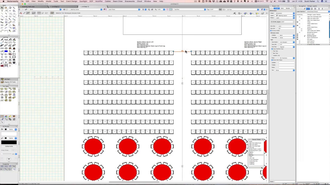Screen dimensions: 330x185
Task: Select the Staging VW Tools set
Action: pyautogui.click(x=9, y=82)
